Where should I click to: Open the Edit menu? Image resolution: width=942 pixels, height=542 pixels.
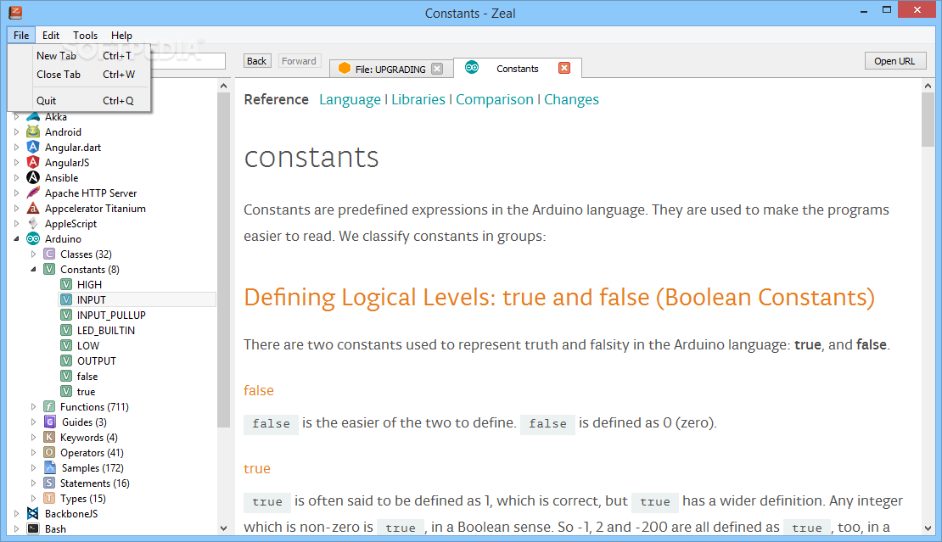[50, 36]
